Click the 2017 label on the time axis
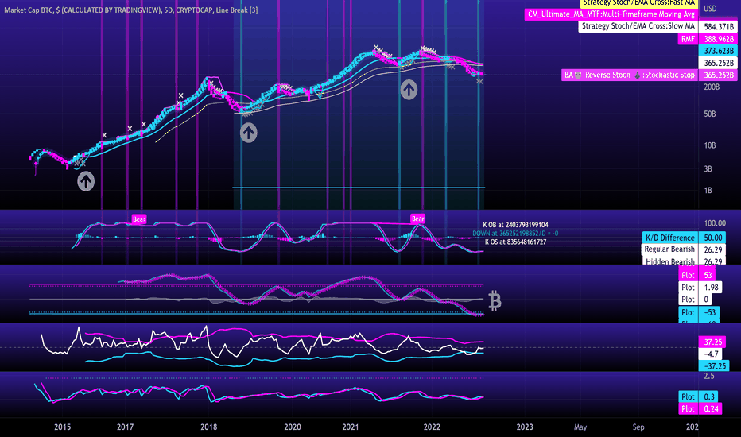 pyautogui.click(x=126, y=427)
